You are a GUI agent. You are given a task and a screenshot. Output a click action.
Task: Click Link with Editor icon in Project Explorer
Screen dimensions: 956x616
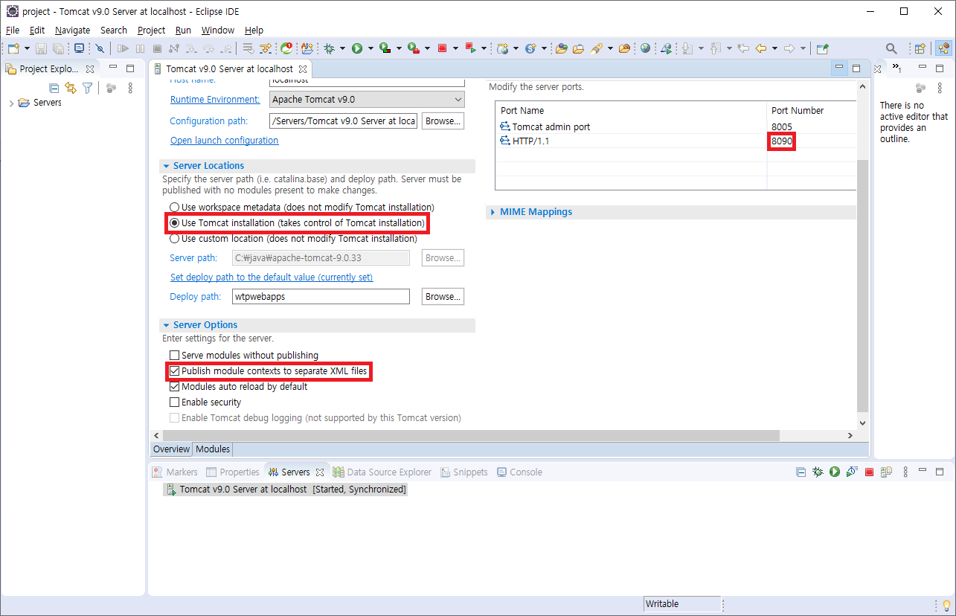click(71, 88)
